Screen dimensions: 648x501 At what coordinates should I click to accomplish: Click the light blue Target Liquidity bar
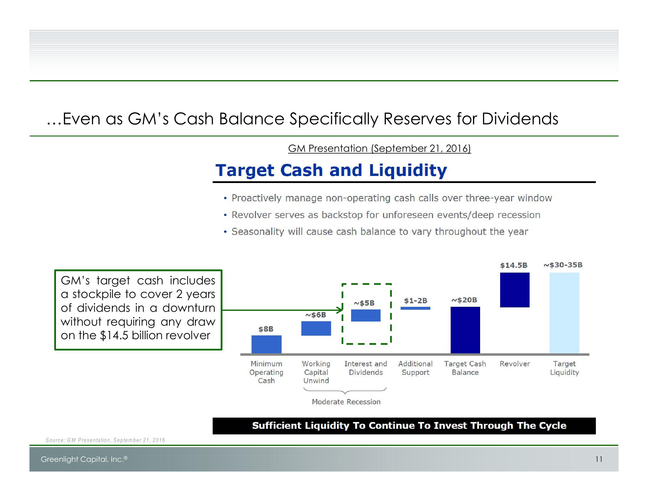(x=564, y=313)
